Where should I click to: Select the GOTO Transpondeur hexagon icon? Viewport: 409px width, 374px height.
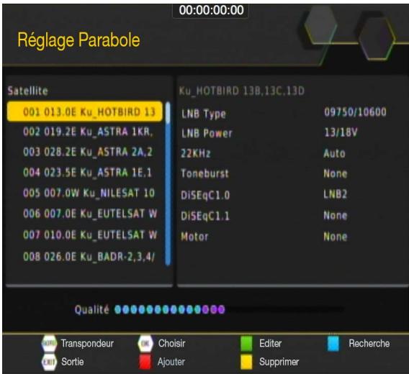(x=49, y=343)
